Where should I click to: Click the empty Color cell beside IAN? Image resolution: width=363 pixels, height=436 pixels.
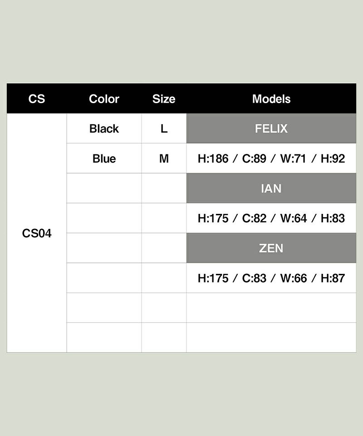pos(104,188)
